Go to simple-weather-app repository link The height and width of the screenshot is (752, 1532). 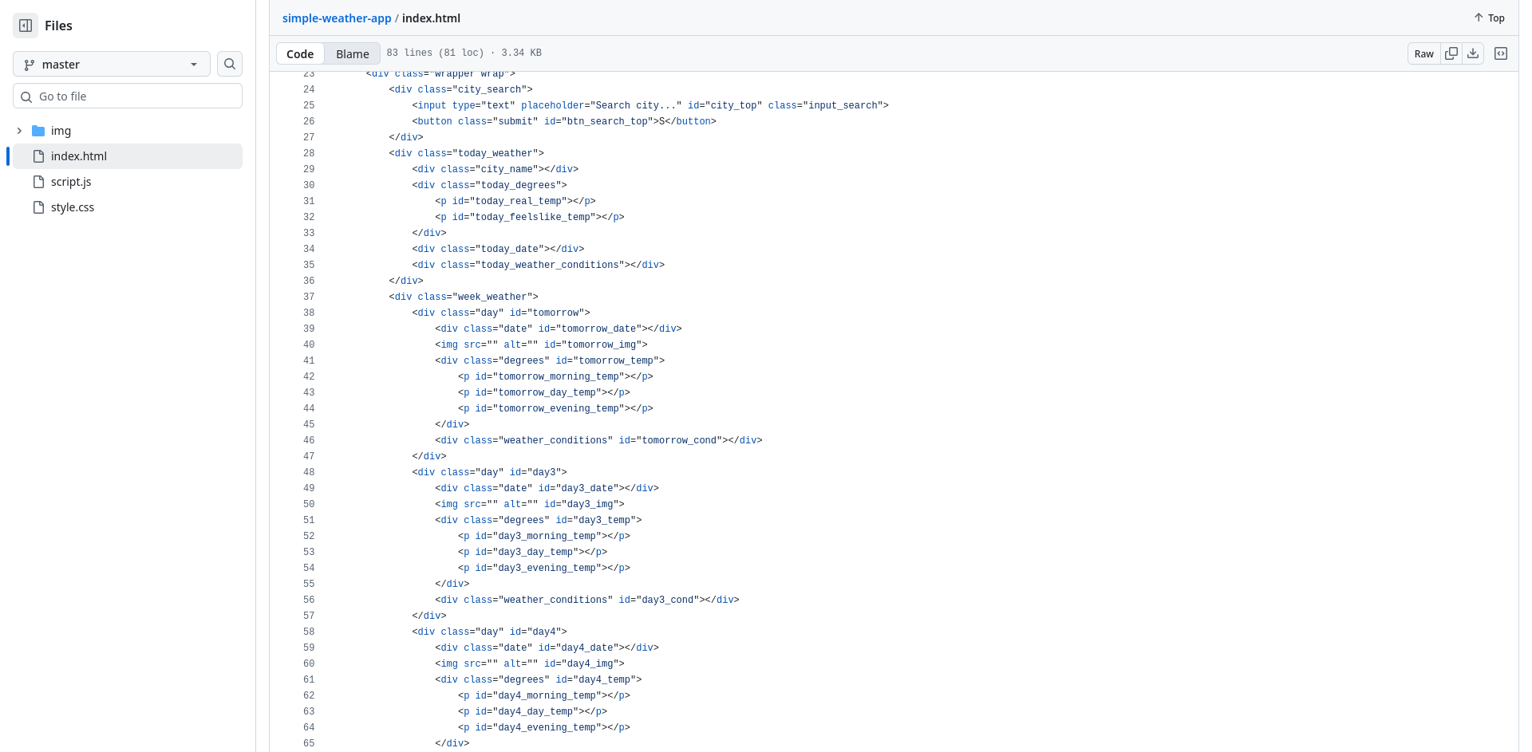[x=337, y=18]
